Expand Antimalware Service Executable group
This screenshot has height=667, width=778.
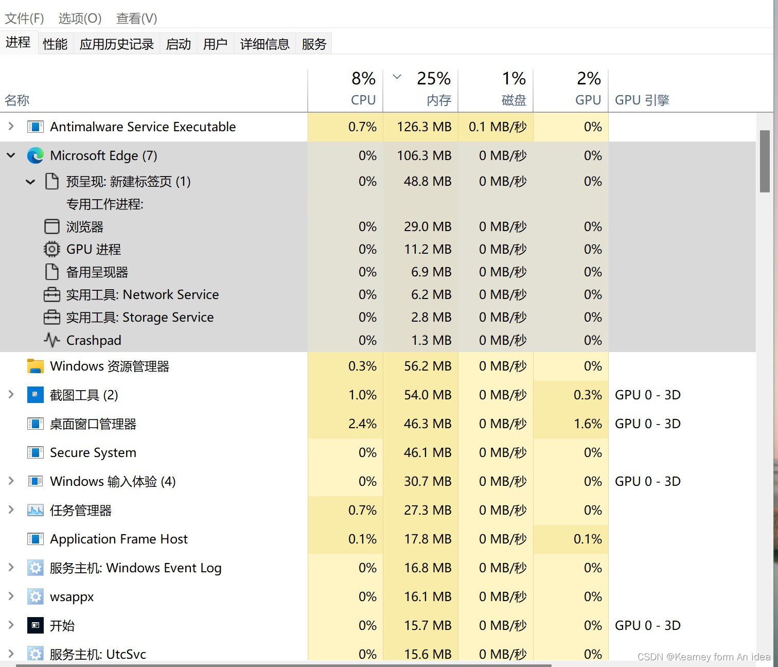point(11,126)
